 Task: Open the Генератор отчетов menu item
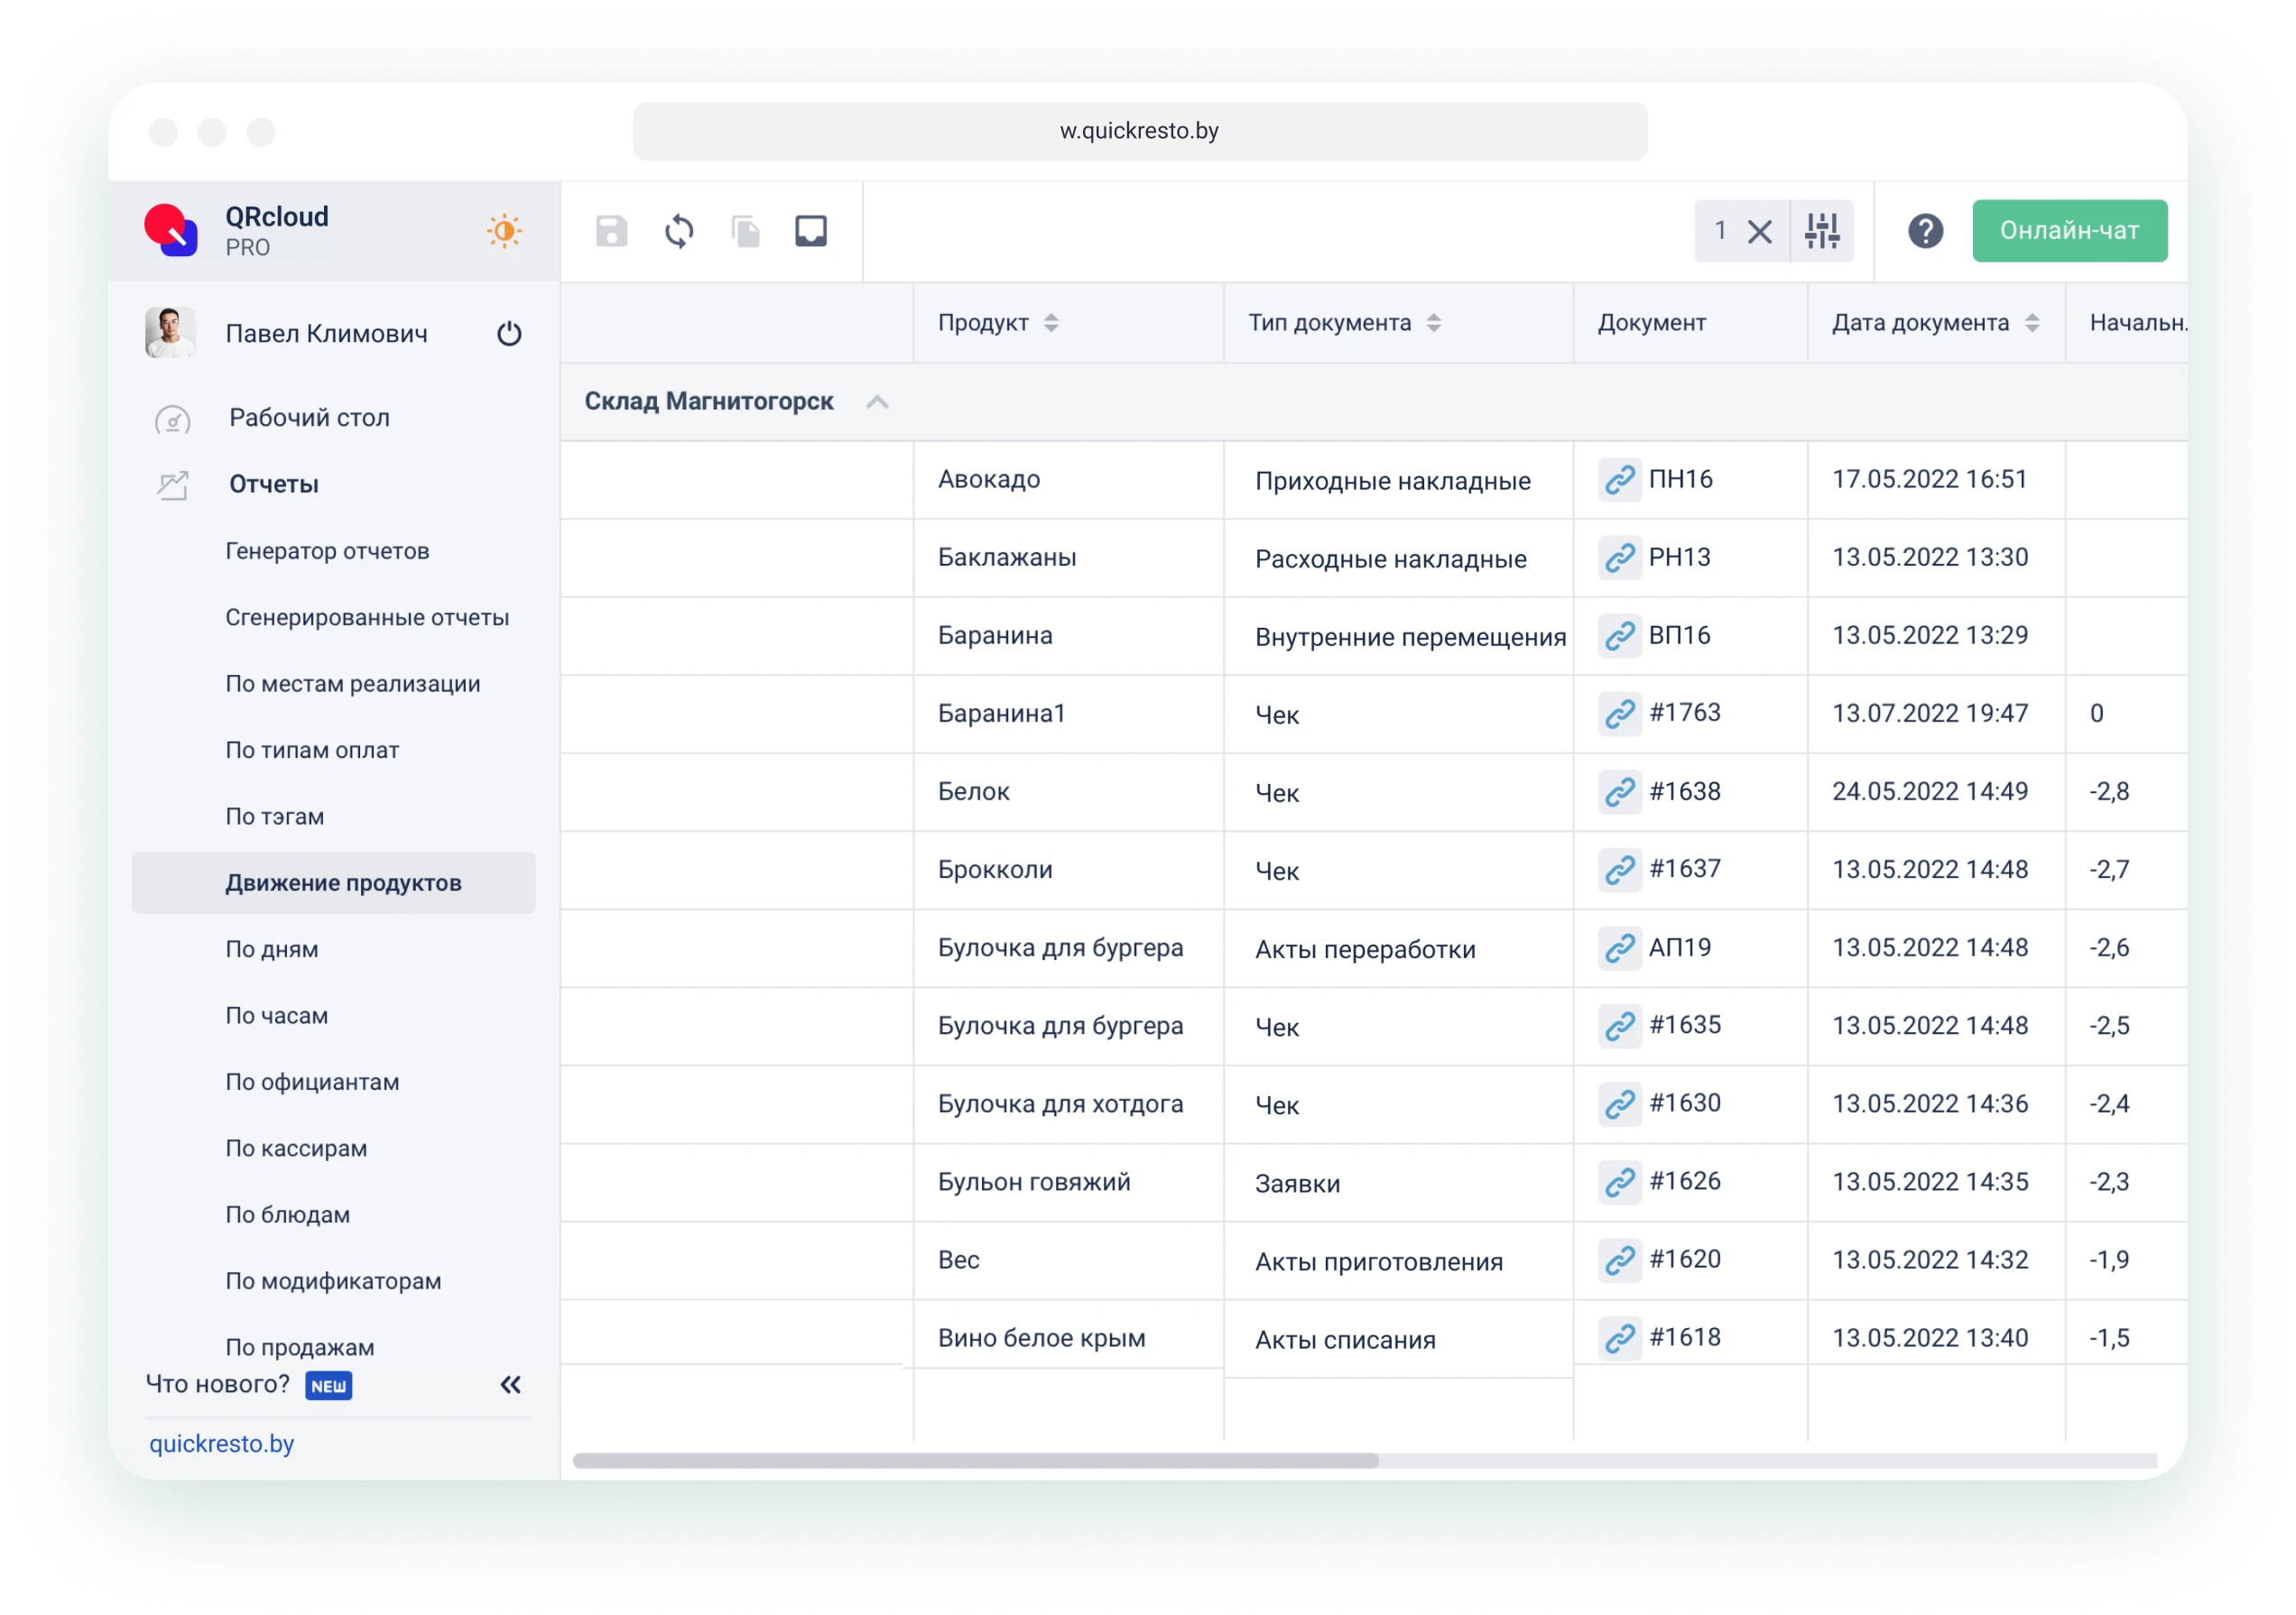point(327,550)
